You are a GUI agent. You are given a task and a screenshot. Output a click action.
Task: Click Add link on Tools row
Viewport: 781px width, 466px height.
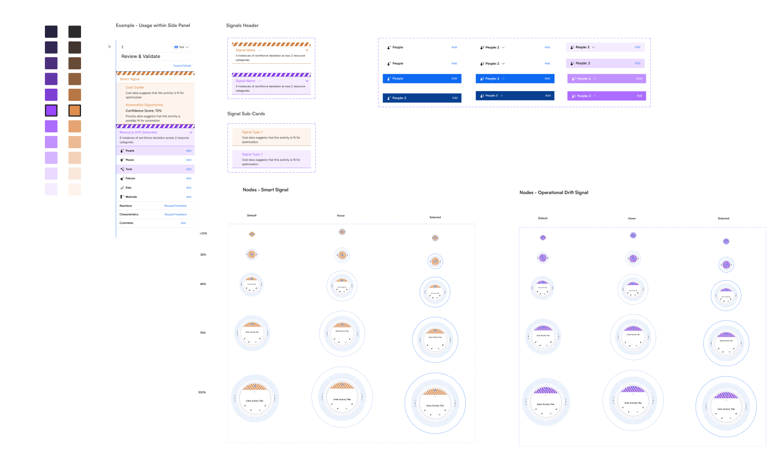188,169
